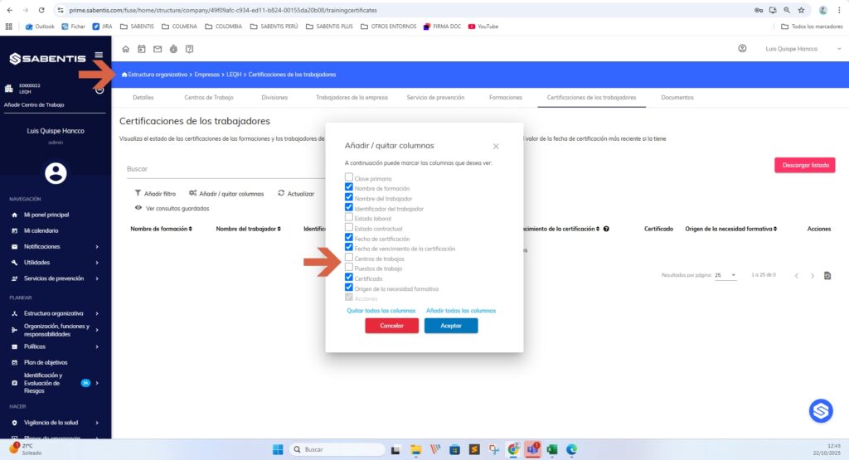Click the user account icon near username
849x460 pixels.
pyautogui.click(x=742, y=49)
